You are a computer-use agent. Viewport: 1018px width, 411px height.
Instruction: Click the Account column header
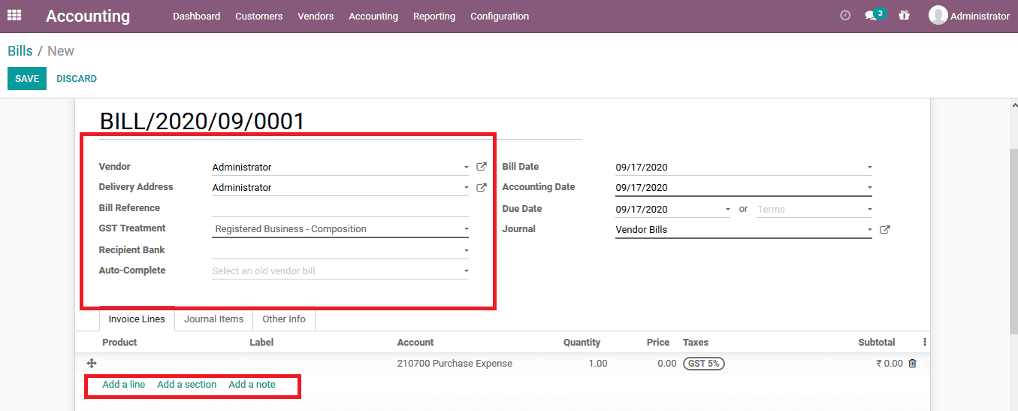tap(415, 343)
